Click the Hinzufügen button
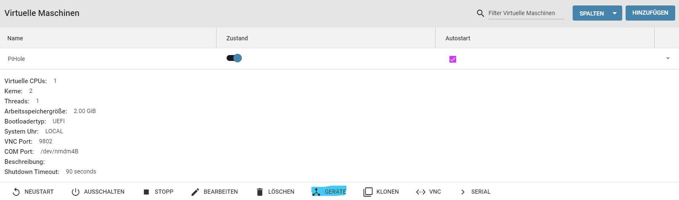679x200 pixels. click(x=650, y=13)
